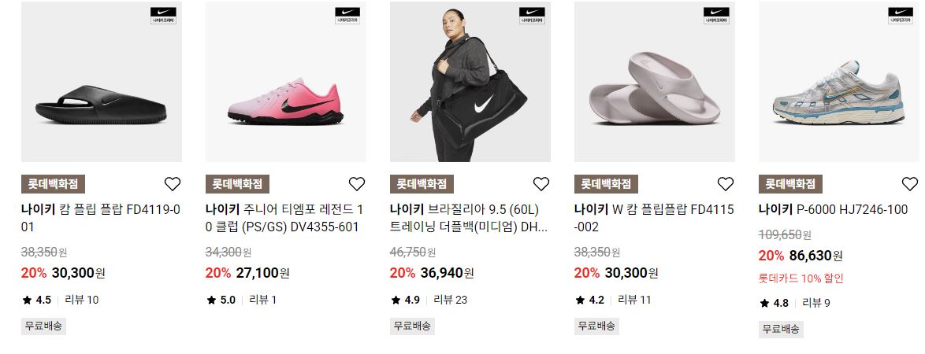Screen dimensions: 925x354
Task: Open the P-6000 silver sneaker image
Action: click(x=839, y=82)
